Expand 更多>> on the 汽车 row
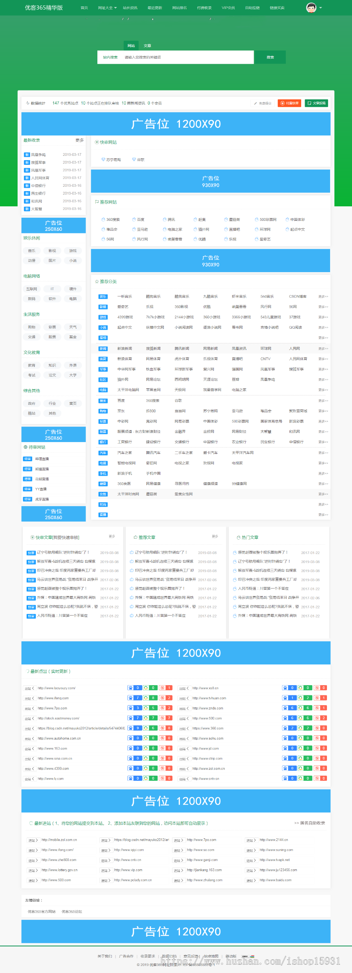This screenshot has height=973, width=352. point(323,453)
